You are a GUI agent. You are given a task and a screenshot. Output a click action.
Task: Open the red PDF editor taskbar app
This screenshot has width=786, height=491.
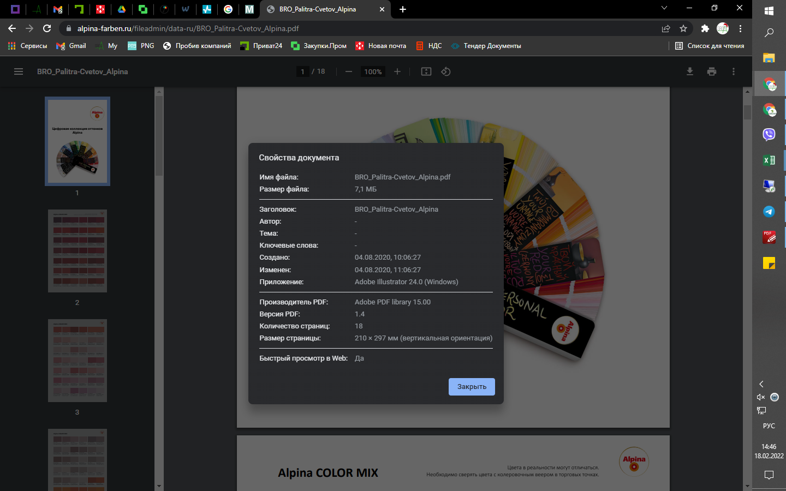click(769, 237)
